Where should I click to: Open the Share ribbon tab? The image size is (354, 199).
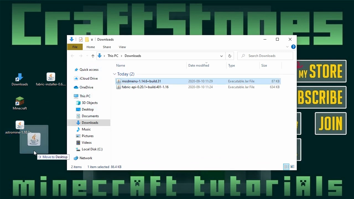[107, 47]
